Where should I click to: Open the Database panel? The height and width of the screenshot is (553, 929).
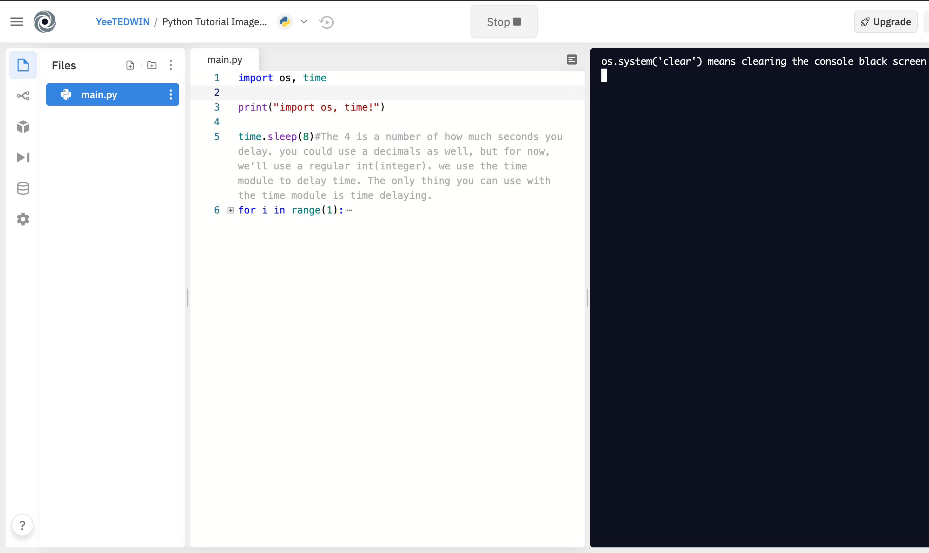23,188
